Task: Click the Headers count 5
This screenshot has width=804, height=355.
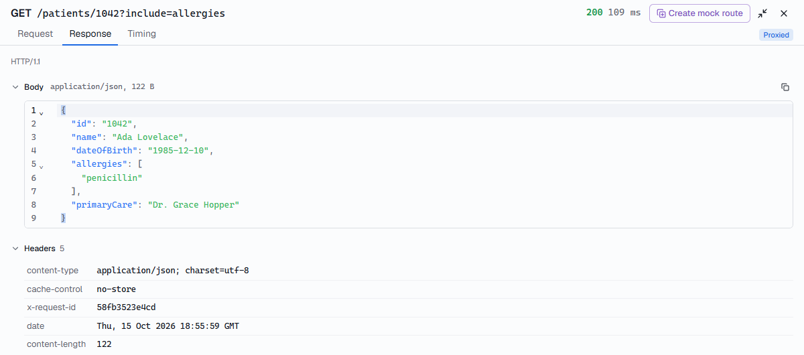Action: tap(62, 248)
